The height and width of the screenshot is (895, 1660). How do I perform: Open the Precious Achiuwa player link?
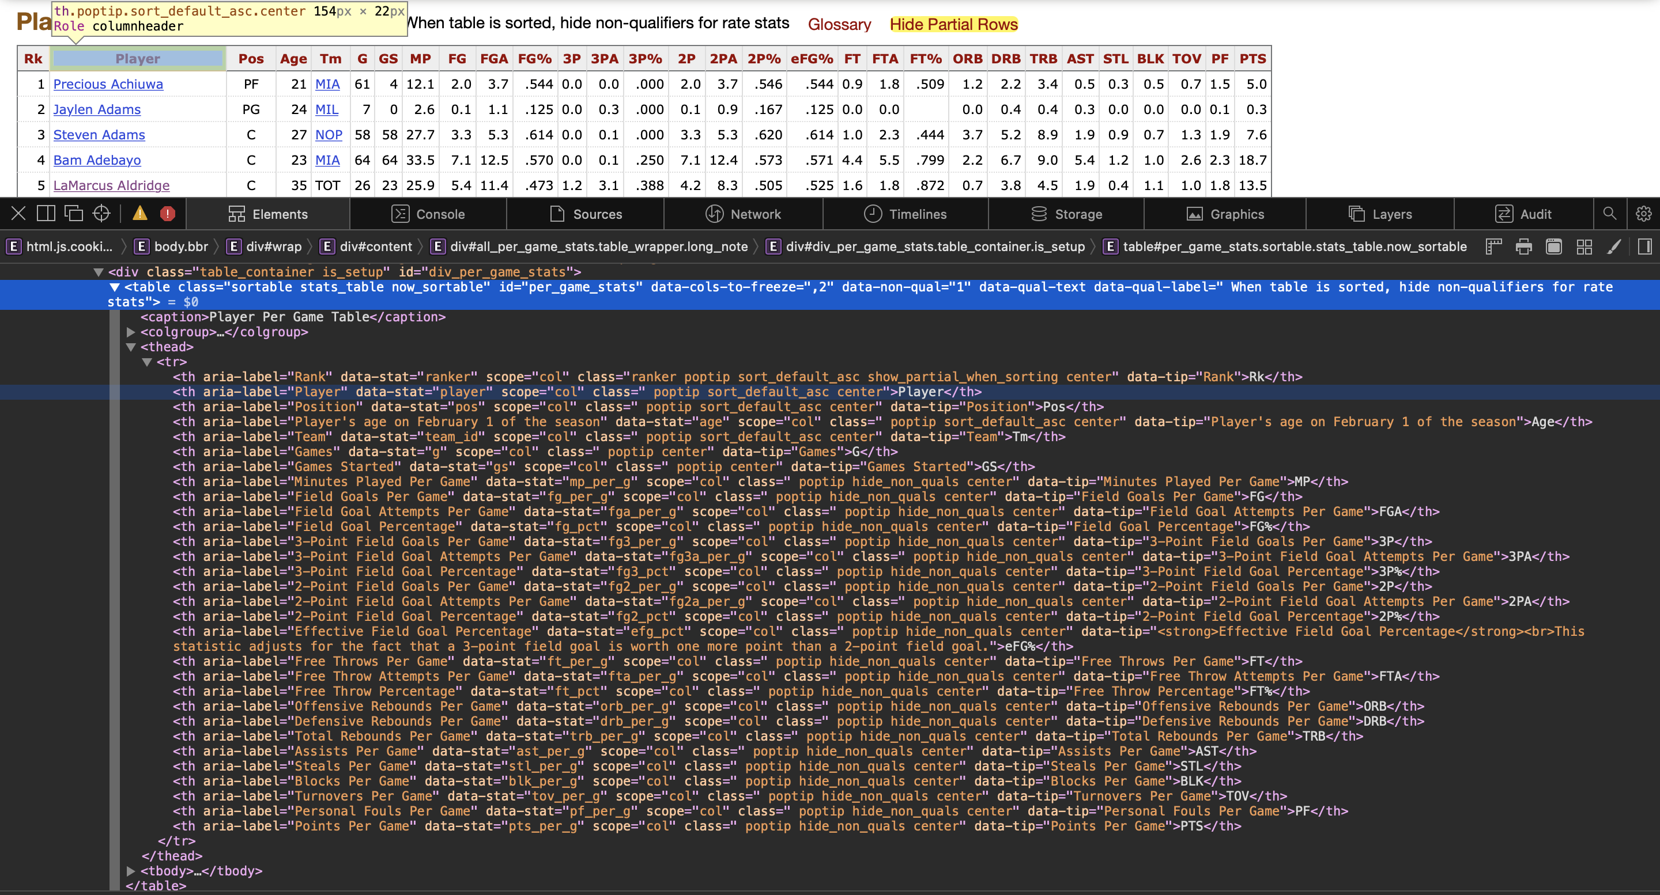coord(108,84)
